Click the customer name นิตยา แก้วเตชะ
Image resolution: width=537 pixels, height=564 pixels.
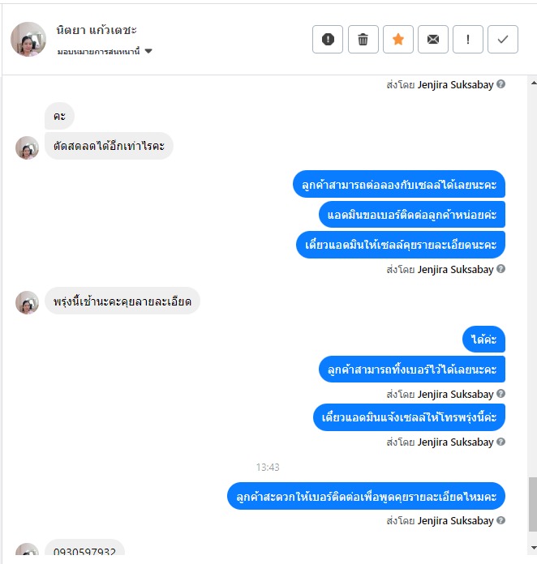pyautogui.click(x=97, y=30)
